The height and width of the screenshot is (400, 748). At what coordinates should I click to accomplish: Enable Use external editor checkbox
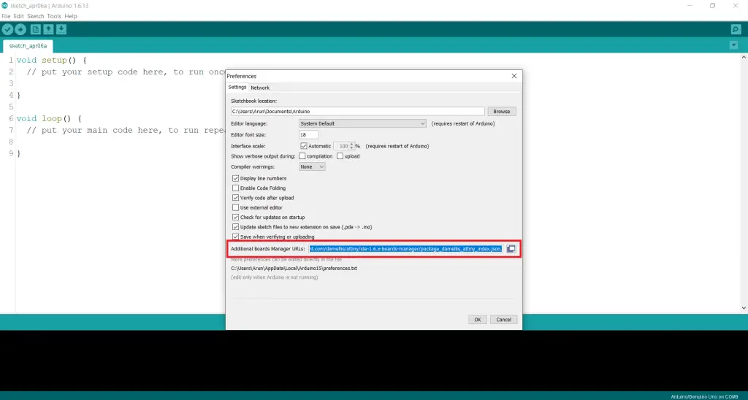click(x=236, y=208)
